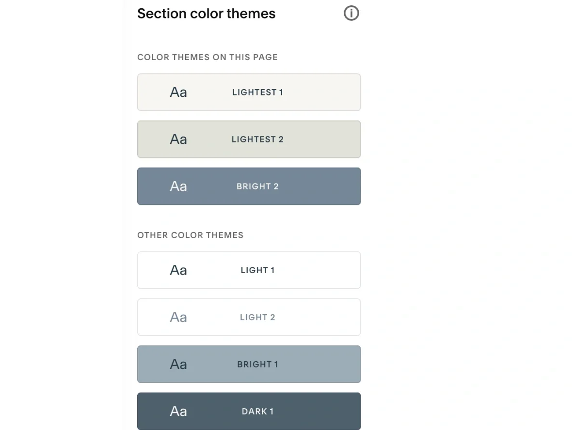Image resolution: width=574 pixels, height=430 pixels.
Task: Click the BRIGHT 2 label text
Action: (257, 186)
